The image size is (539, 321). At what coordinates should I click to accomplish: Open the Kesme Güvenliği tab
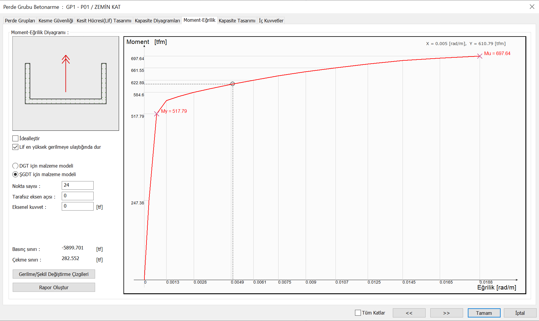click(x=56, y=21)
